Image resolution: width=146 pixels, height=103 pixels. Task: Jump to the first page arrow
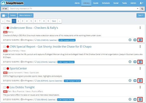coord(3,21)
